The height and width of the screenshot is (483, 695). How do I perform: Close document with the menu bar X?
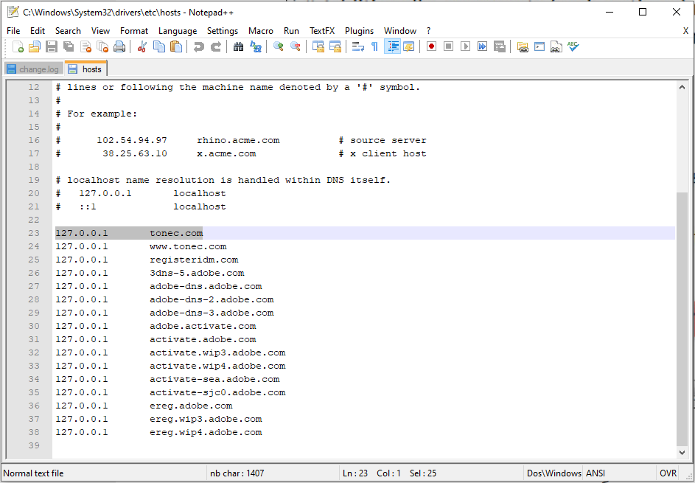[685, 31]
